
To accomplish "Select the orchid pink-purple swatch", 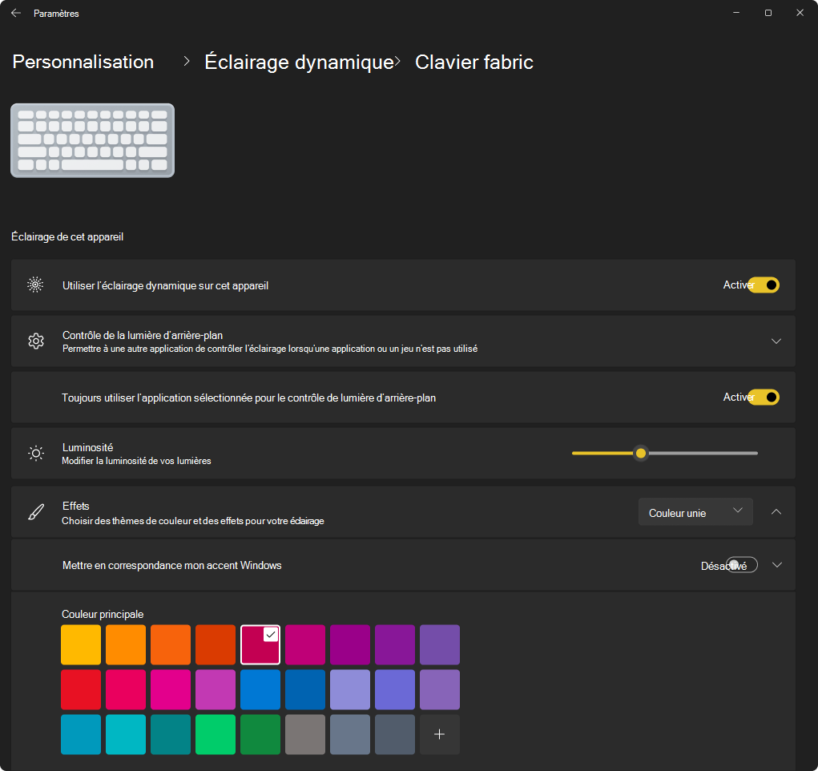I will pos(216,689).
